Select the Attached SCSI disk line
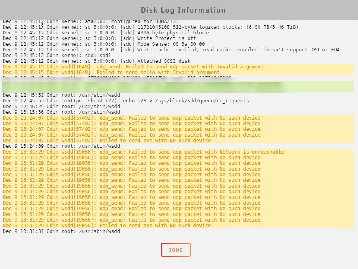The width and height of the screenshot is (358, 269). 96,61
